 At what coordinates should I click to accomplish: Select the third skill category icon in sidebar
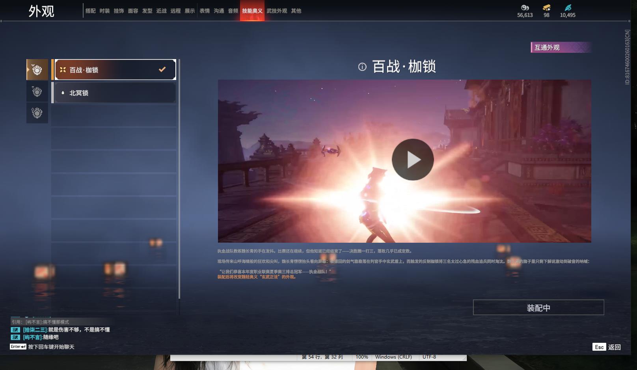tap(37, 113)
